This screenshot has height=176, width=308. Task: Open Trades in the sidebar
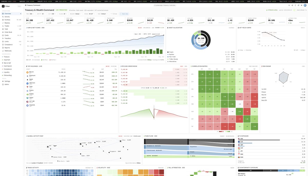pyautogui.click(x=12, y=26)
